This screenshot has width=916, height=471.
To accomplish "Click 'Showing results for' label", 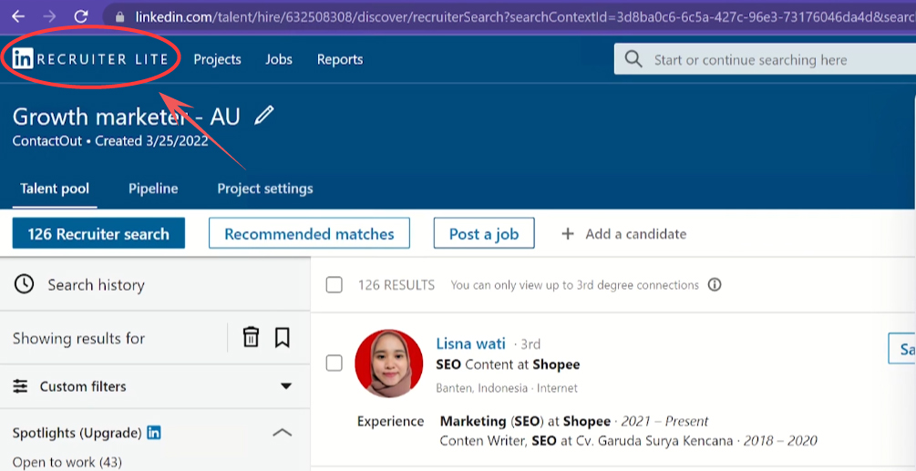I will pos(79,339).
